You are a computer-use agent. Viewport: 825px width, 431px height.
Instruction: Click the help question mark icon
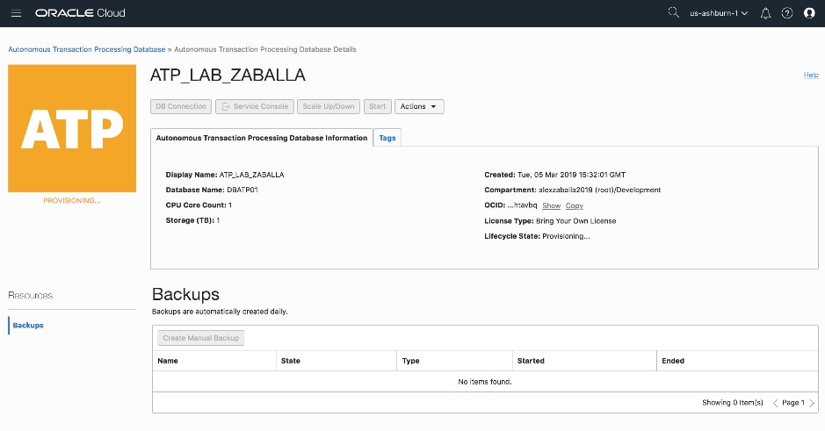pyautogui.click(x=787, y=13)
